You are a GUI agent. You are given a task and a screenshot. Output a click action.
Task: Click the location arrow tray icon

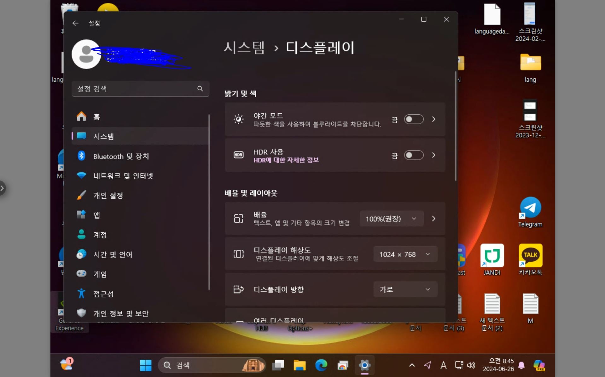coord(428,365)
